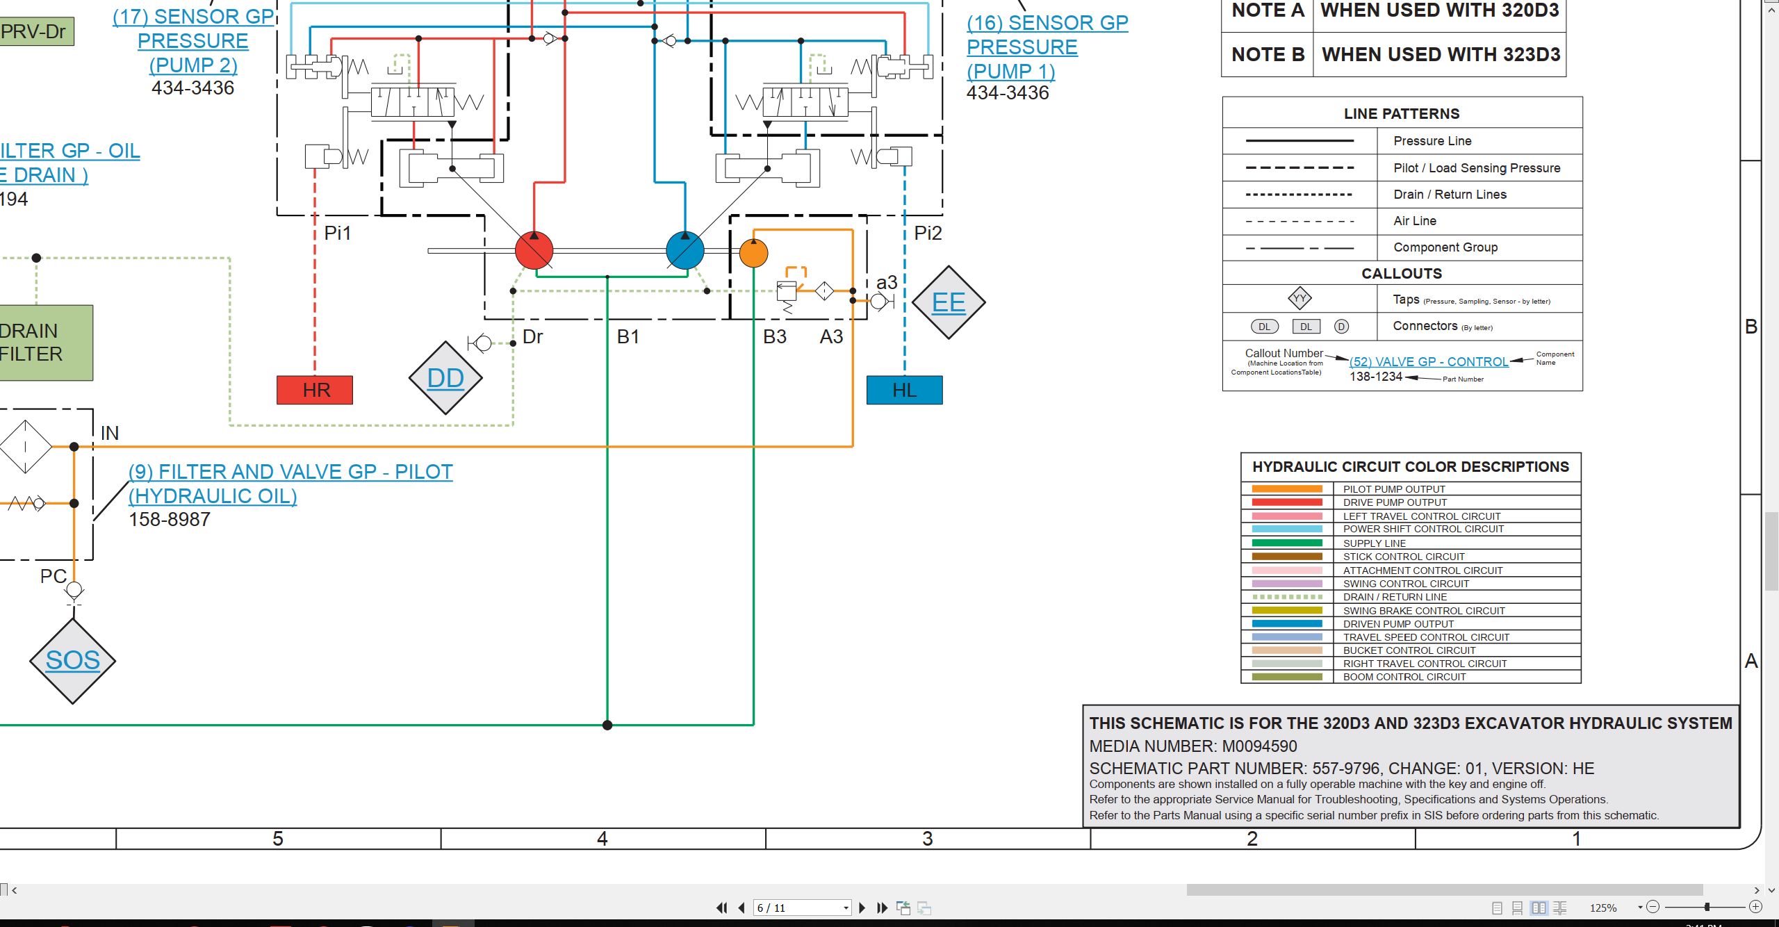The image size is (1779, 927).
Task: Jump to the last page
Action: coord(882,908)
